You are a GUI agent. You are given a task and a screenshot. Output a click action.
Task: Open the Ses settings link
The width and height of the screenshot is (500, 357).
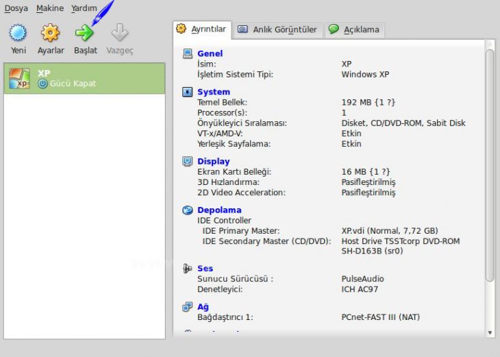(x=205, y=269)
